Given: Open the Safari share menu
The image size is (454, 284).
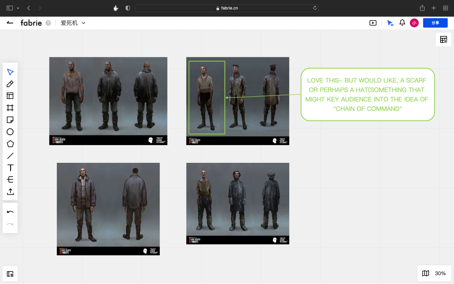Looking at the screenshot, I should point(422,8).
